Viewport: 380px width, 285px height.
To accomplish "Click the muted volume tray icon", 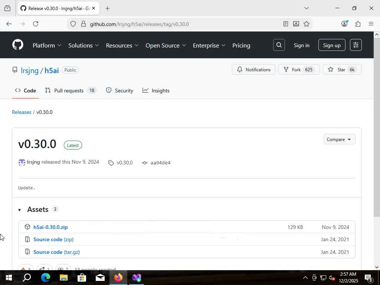I will [332, 278].
